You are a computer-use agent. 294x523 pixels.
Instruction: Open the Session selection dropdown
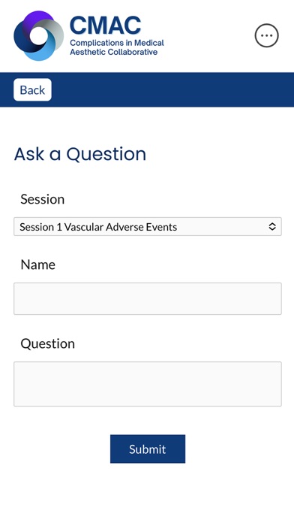pos(148,227)
